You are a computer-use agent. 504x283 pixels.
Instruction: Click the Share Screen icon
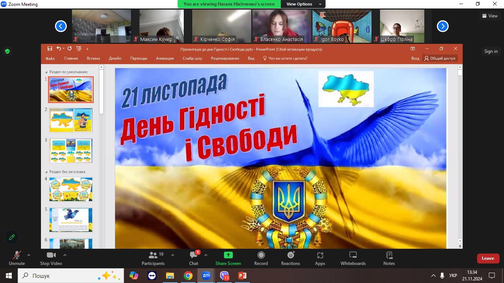pos(228,255)
